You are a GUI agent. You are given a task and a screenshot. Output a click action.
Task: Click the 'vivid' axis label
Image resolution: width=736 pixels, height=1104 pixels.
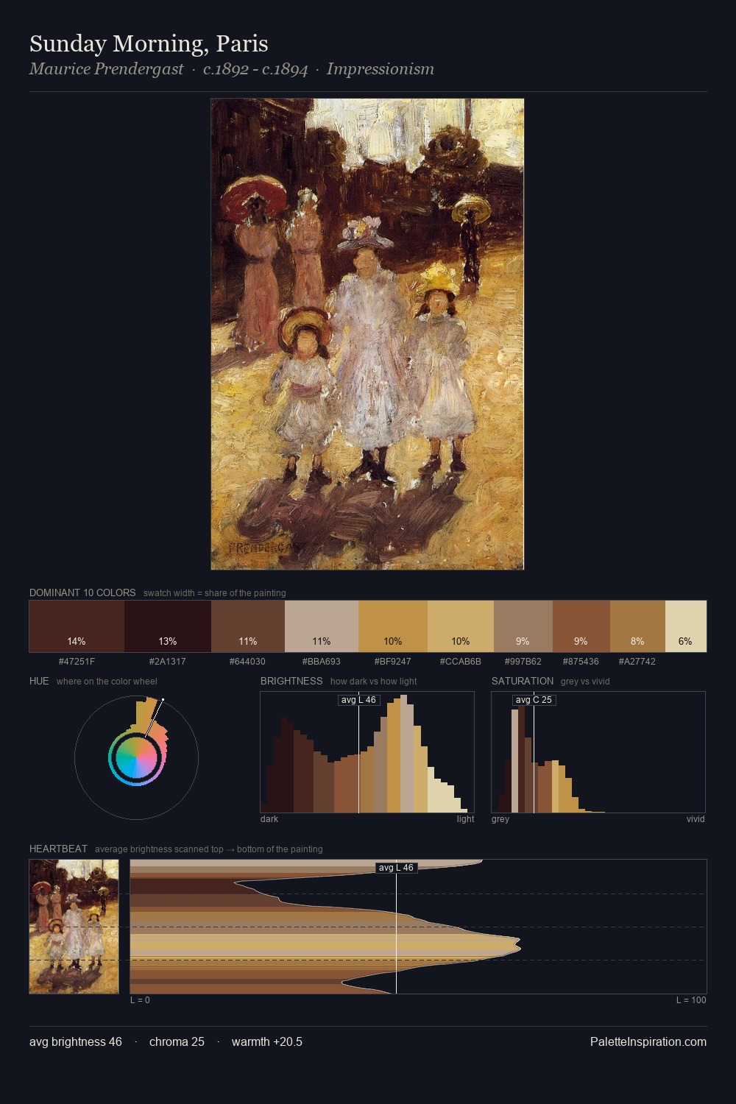(x=696, y=819)
